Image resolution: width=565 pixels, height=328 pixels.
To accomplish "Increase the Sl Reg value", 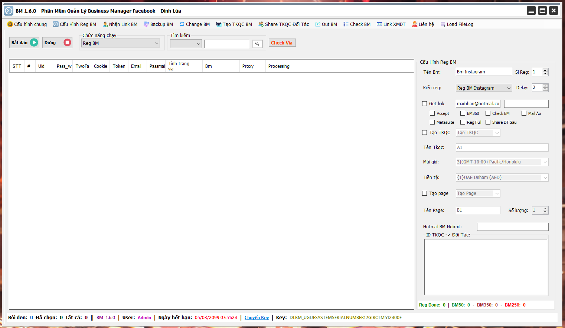I will 545,70.
